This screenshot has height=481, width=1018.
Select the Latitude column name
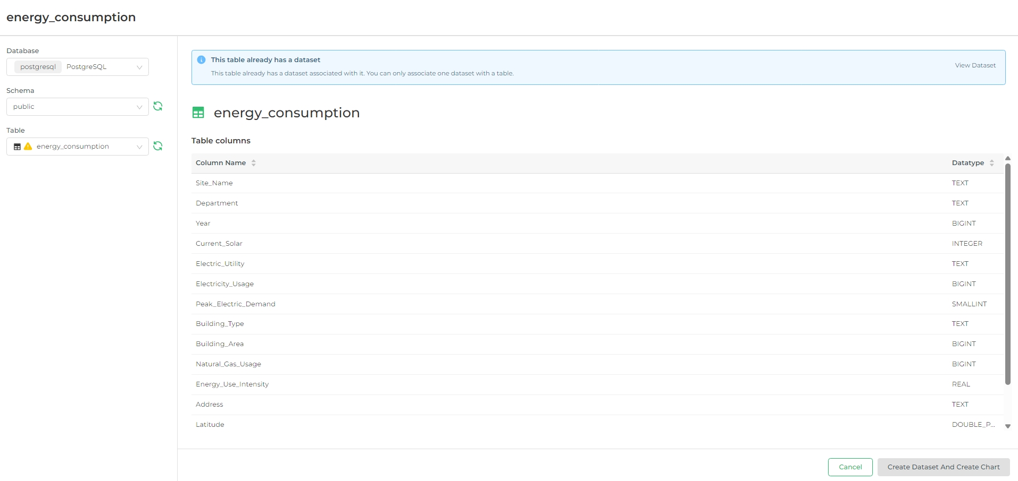point(210,425)
